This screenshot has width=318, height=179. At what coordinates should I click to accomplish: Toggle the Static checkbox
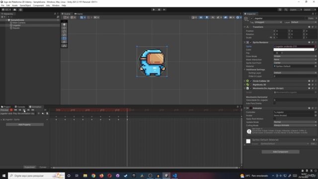click(306, 18)
